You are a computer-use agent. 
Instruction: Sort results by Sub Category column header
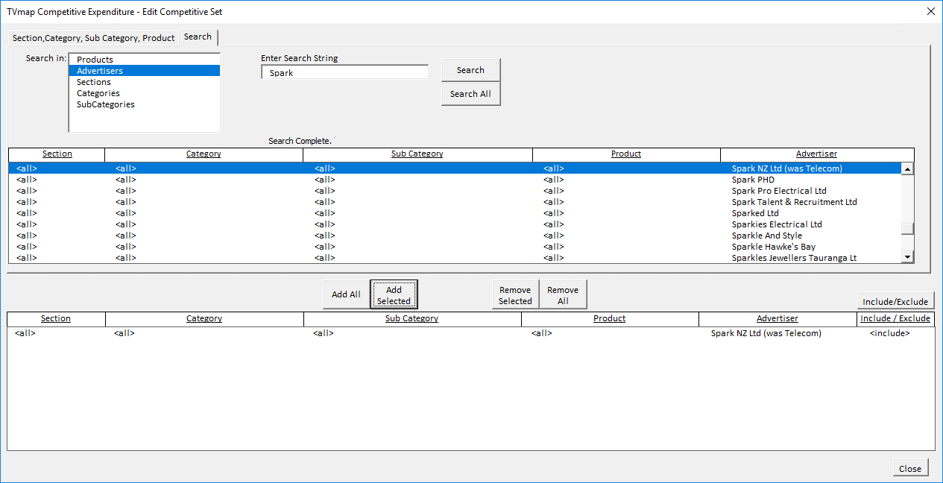click(x=417, y=154)
